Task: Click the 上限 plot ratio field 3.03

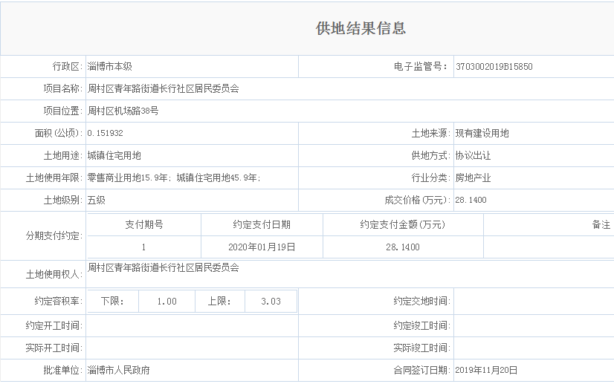Action: pos(271,301)
